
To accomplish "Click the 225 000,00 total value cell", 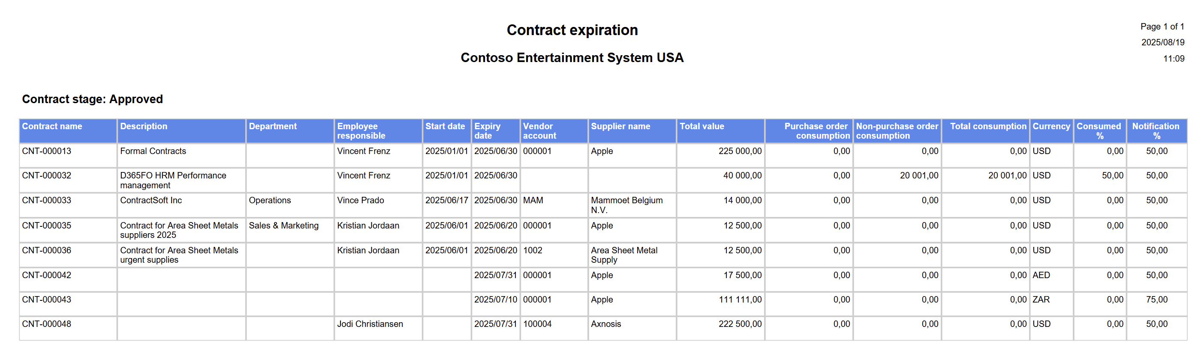I will pos(740,151).
